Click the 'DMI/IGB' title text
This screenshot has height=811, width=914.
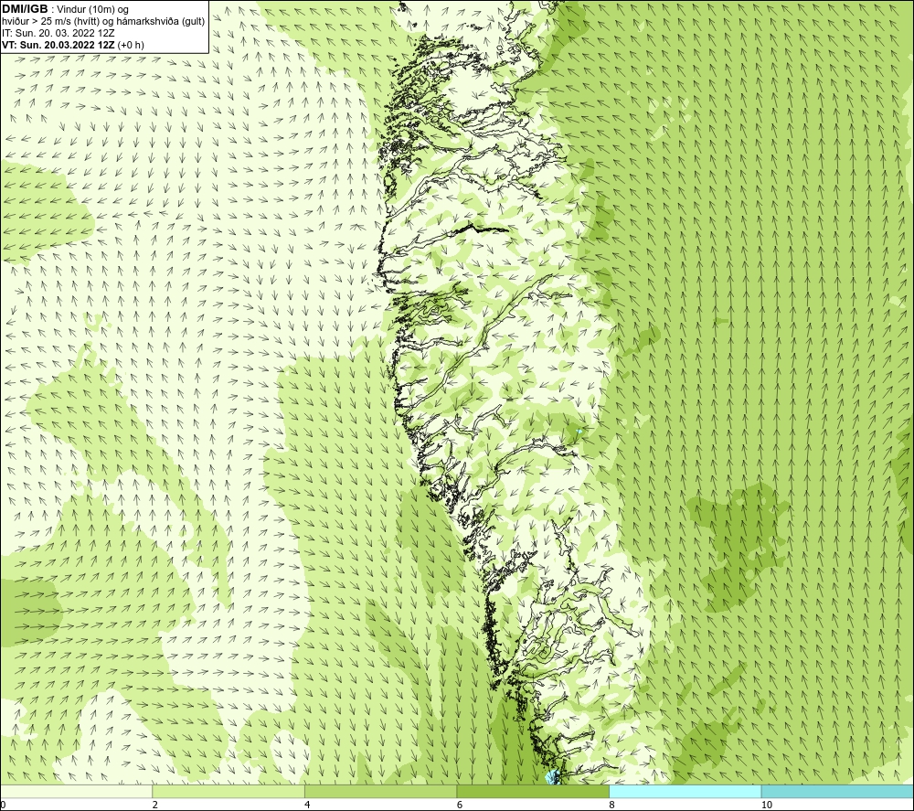(x=25, y=9)
